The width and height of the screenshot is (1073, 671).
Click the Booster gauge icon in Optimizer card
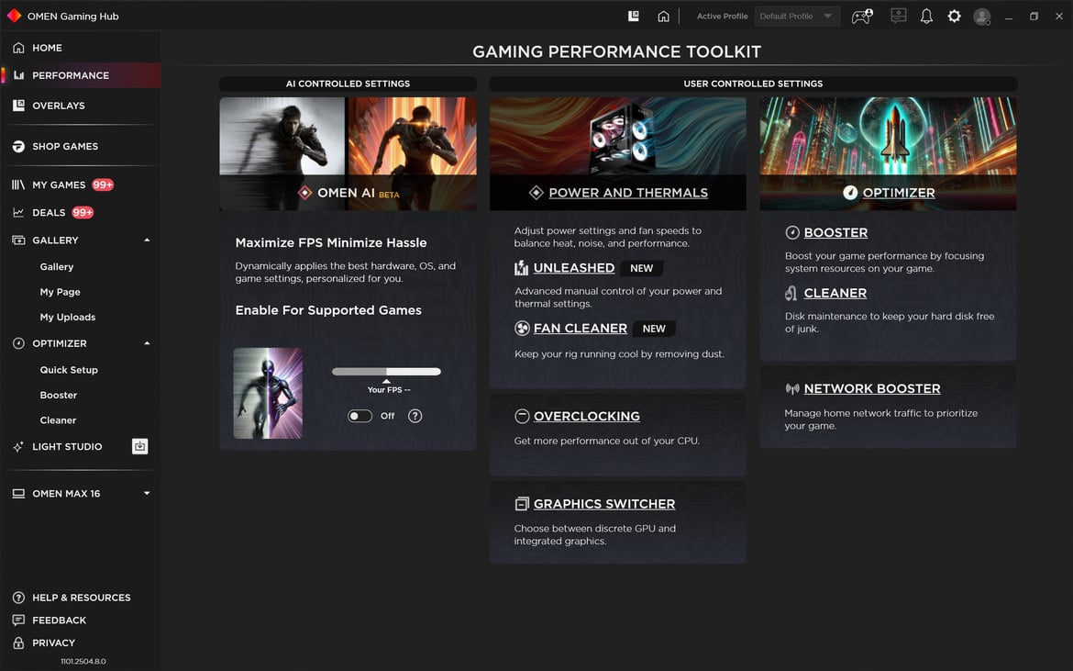[792, 233]
